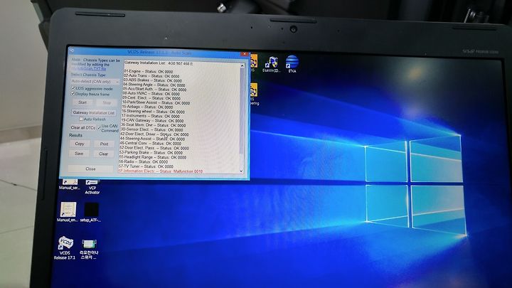Open the Manual_ser... PDF shortcut
Image resolution: width=512 pixels, height=288 pixels.
(69, 185)
